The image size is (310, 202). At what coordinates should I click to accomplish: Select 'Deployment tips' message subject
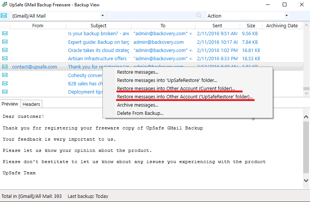[85, 92]
